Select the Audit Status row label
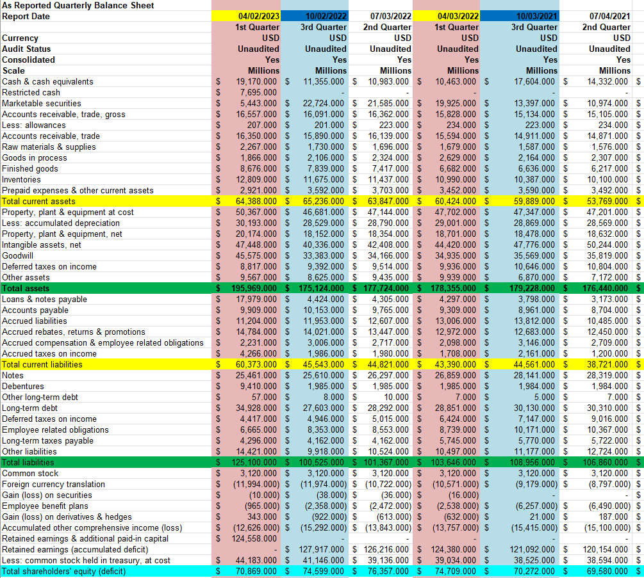The width and height of the screenshot is (644, 578). [x=29, y=49]
